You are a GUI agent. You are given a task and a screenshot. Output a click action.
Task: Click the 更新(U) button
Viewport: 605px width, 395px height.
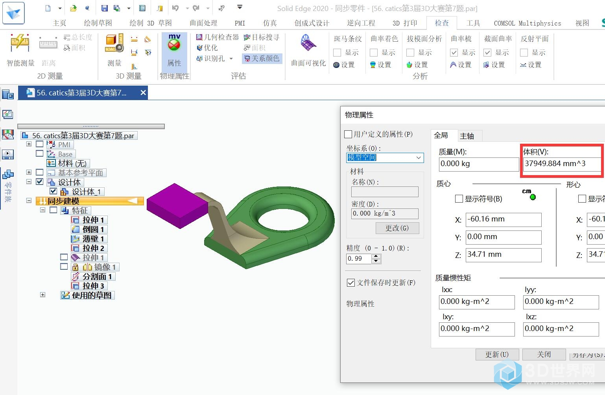(497, 355)
